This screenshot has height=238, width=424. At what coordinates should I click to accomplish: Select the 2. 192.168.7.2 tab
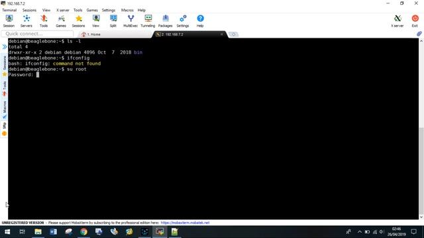(189, 34)
